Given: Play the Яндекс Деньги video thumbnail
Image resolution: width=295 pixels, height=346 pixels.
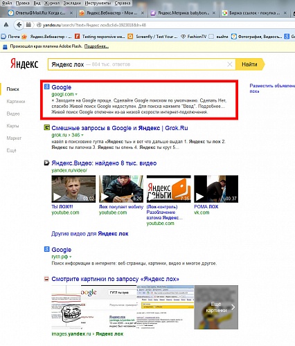Looking at the screenshot, I should click(169, 189).
